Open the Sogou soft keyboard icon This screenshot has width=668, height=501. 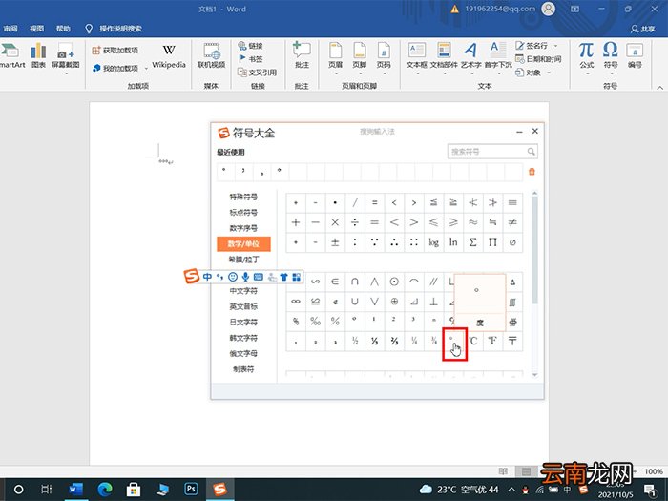(259, 277)
